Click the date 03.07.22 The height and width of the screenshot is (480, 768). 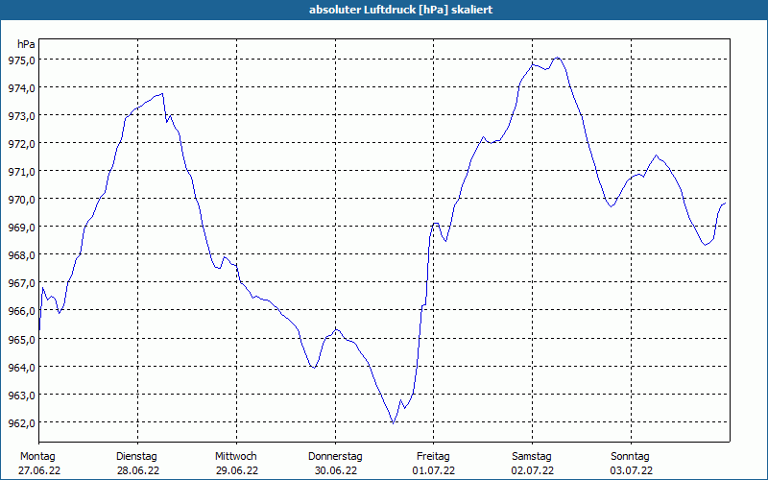pyautogui.click(x=631, y=470)
